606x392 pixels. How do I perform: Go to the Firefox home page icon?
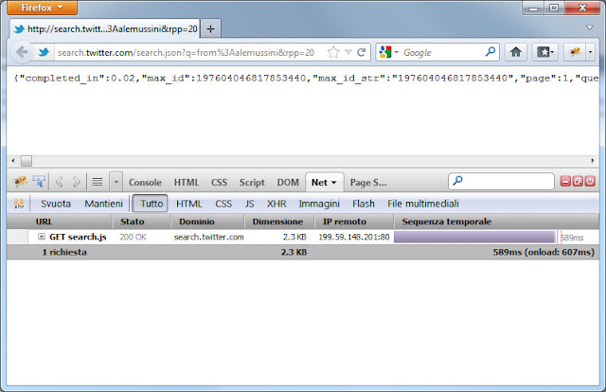click(x=515, y=52)
